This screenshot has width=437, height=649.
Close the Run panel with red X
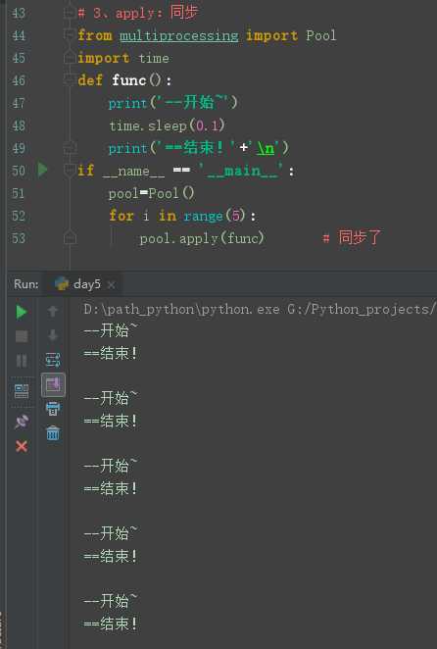[x=22, y=446]
